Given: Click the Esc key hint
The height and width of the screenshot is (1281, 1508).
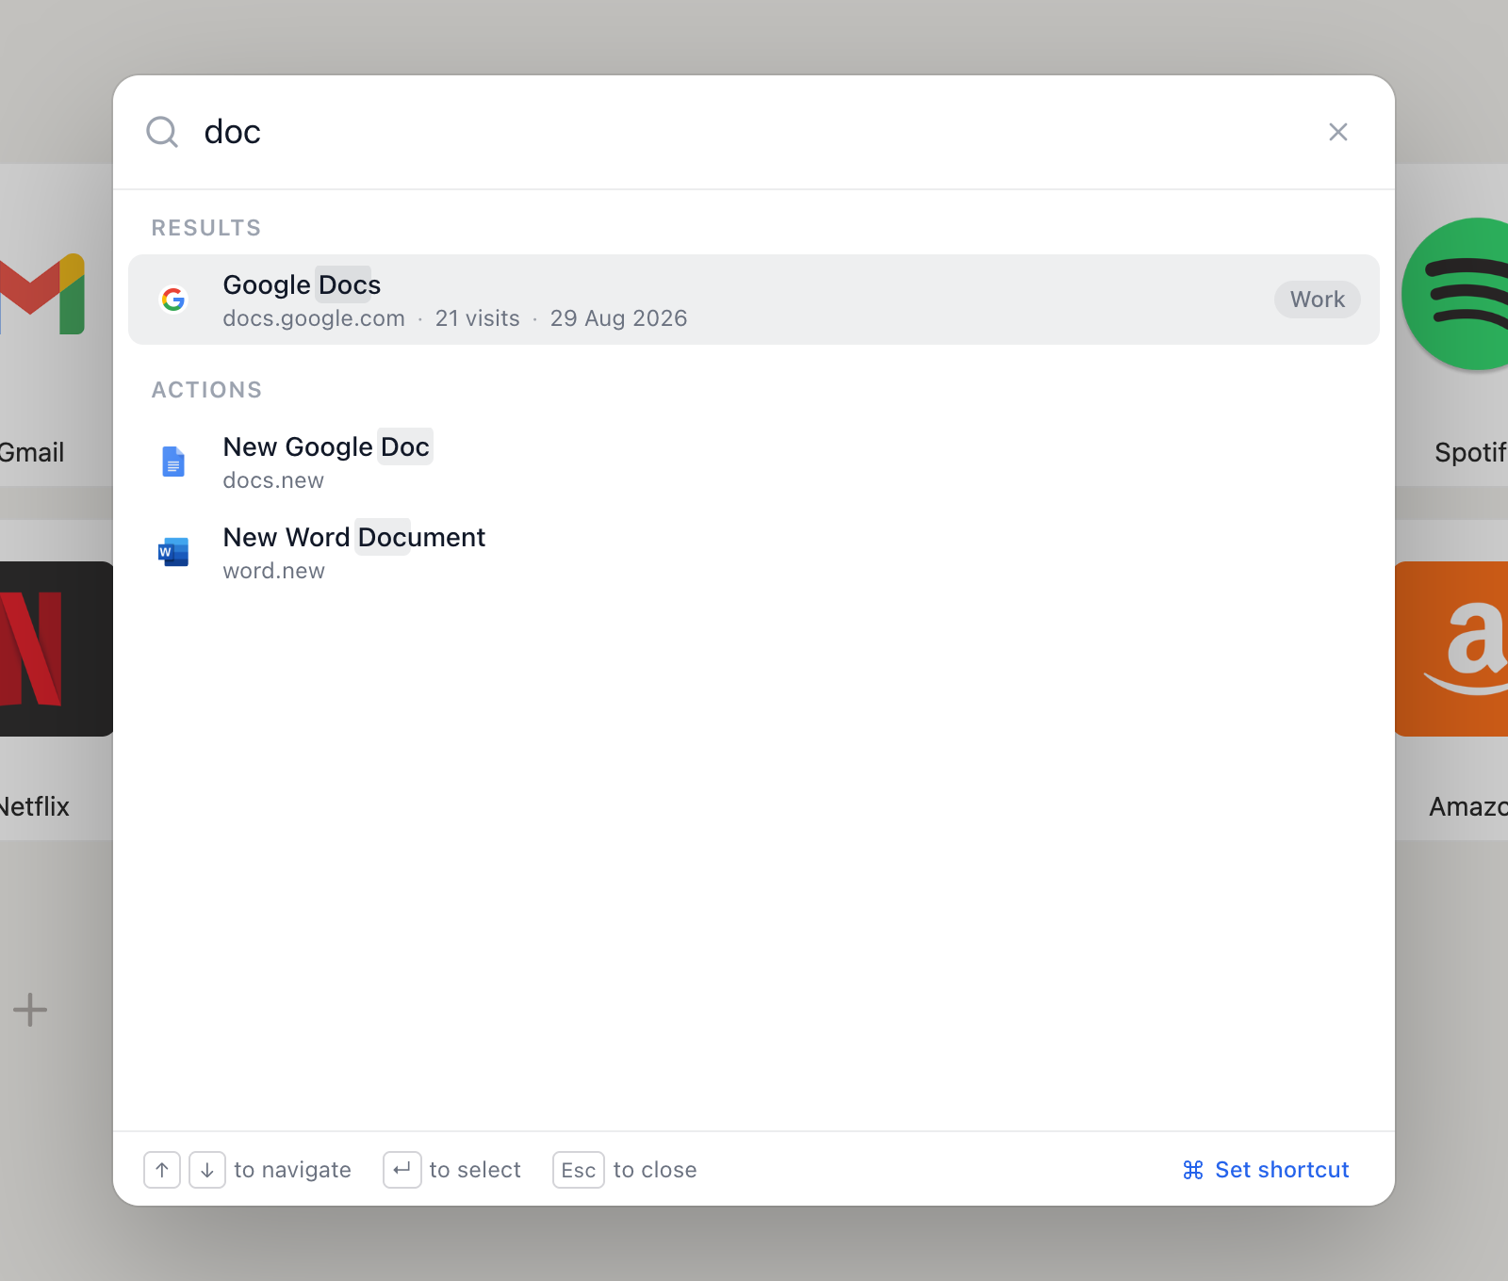Looking at the screenshot, I should [579, 1170].
